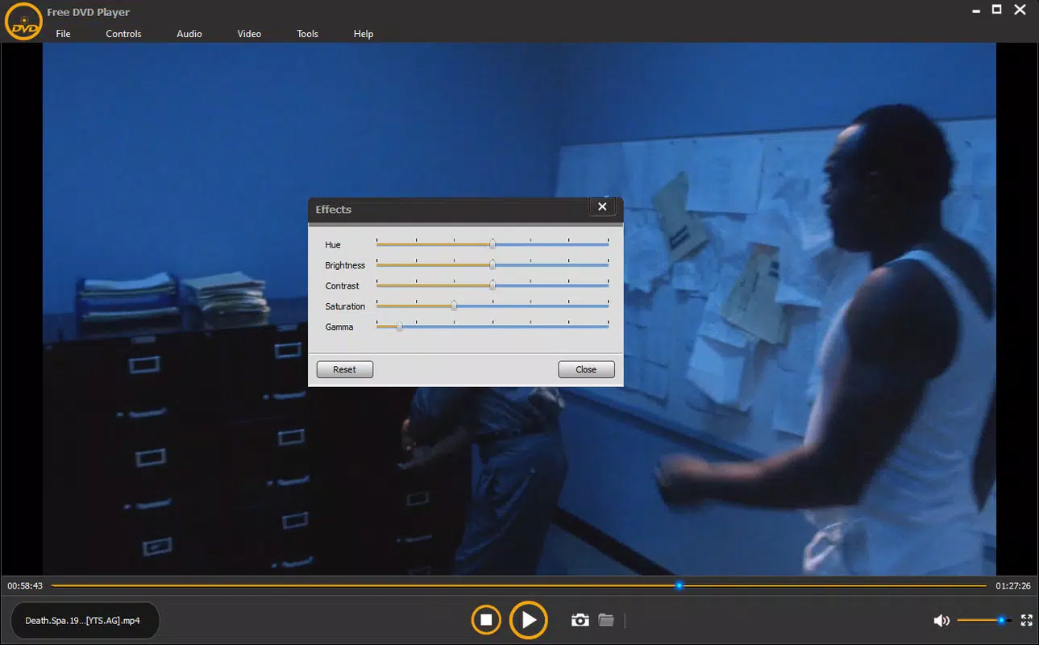Mute audio with speaker icon
The width and height of the screenshot is (1039, 645).
941,620
